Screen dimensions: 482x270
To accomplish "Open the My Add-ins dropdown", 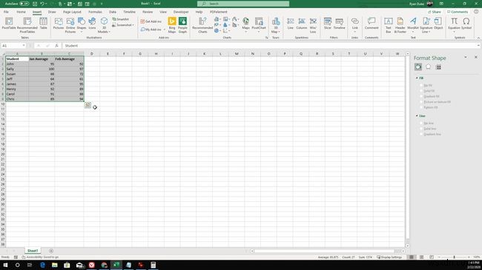I will pyautogui.click(x=153, y=30).
